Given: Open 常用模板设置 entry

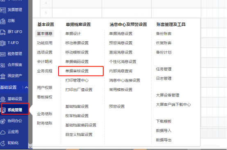Looking at the screenshot, I should click(x=121, y=90).
